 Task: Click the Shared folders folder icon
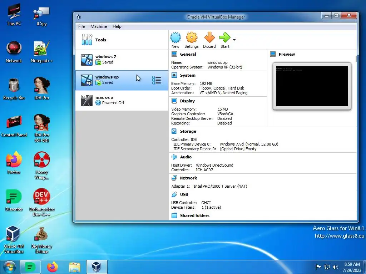coord(174,215)
